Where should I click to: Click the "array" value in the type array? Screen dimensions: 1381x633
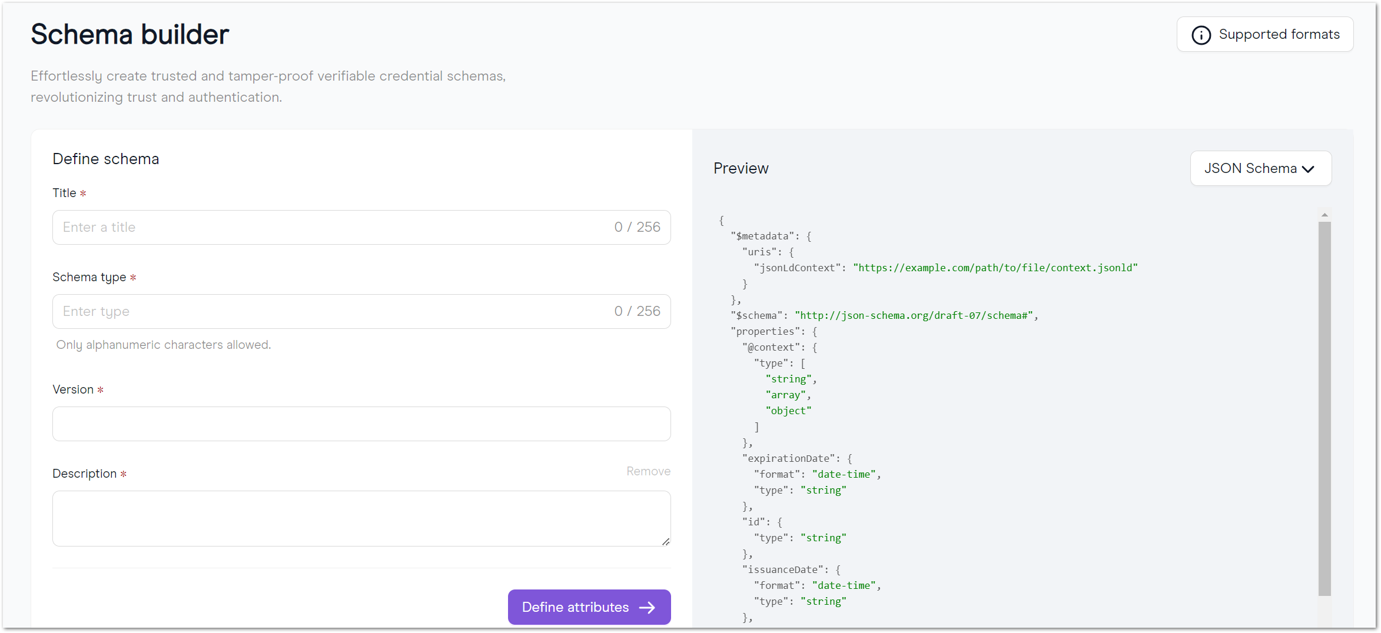pos(785,395)
